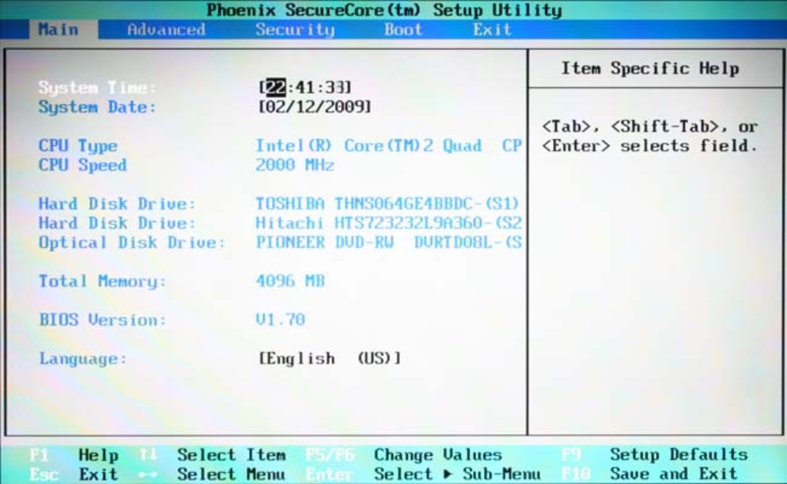Click the Select Menu hint
The width and height of the screenshot is (787, 484).
pos(213,474)
